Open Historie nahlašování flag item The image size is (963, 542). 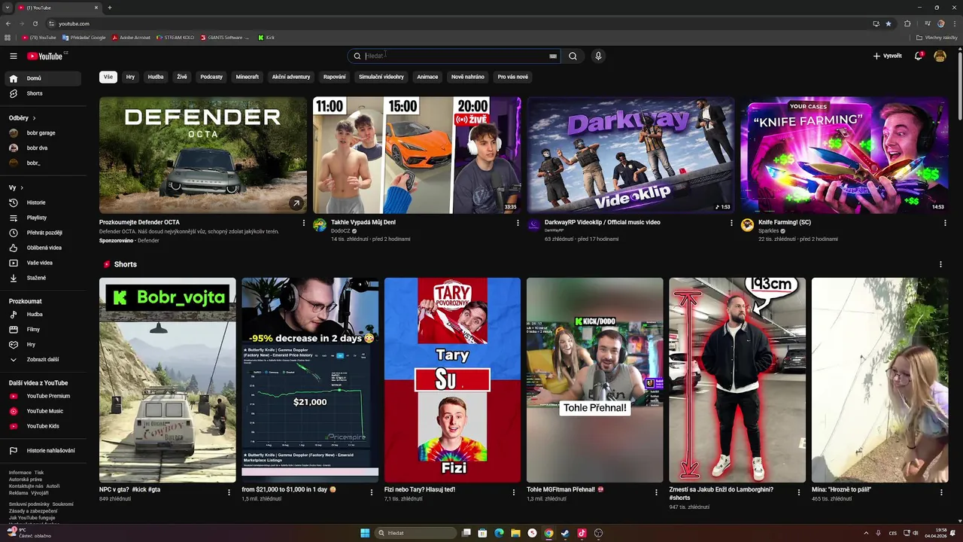click(x=43, y=450)
